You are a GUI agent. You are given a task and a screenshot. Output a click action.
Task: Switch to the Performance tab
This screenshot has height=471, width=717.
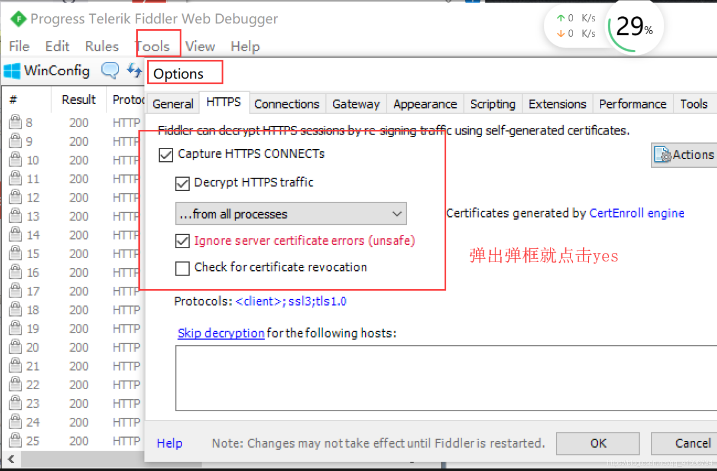[x=633, y=104]
